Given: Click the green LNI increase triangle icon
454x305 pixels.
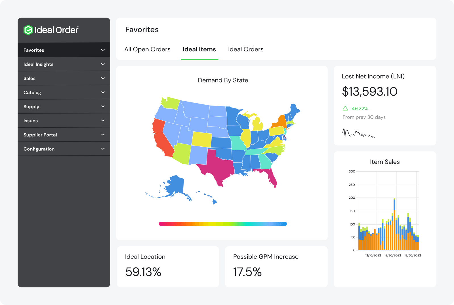Looking at the screenshot, I should pyautogui.click(x=345, y=108).
